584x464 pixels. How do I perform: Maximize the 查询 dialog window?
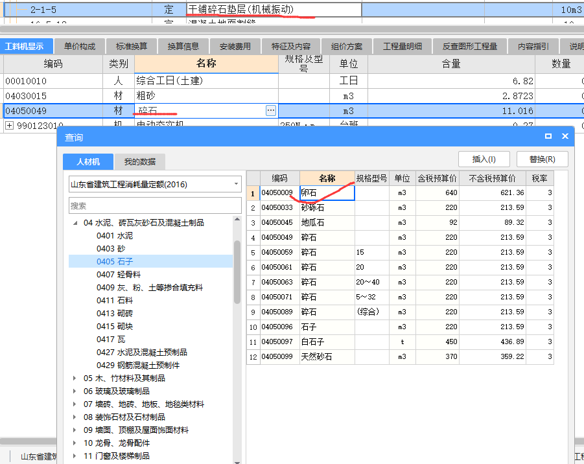coord(548,136)
